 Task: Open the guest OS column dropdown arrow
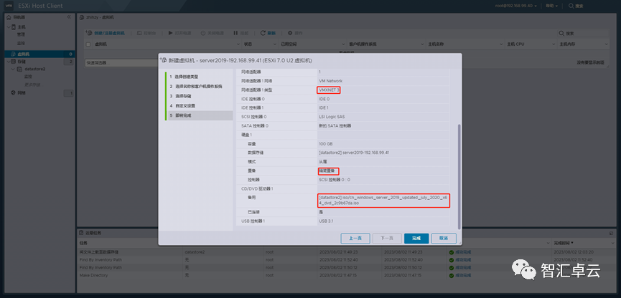point(423,44)
